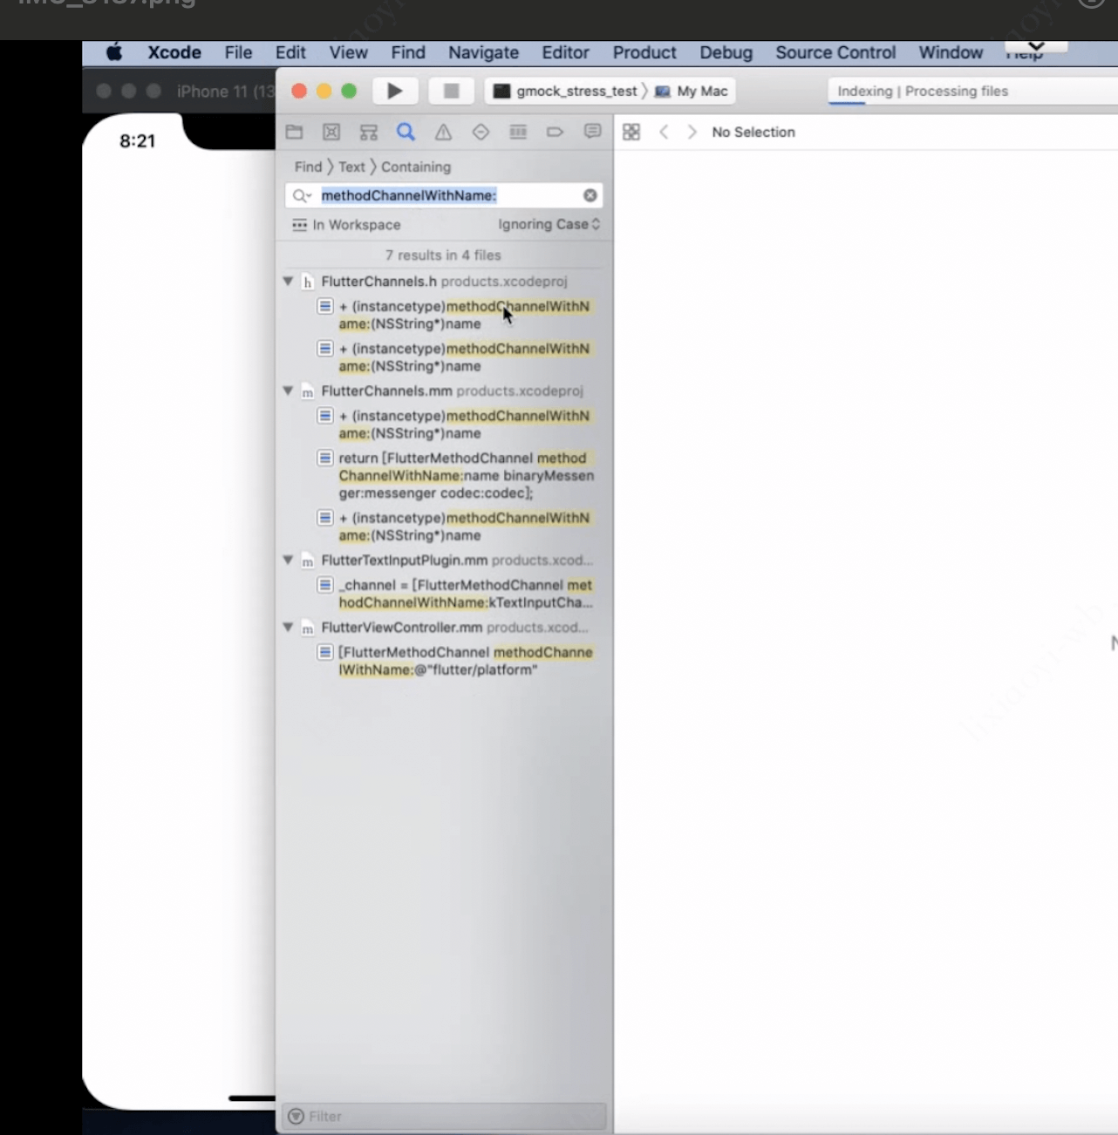The image size is (1118, 1135).
Task: Select the Symbol navigator icon
Action: (x=369, y=133)
